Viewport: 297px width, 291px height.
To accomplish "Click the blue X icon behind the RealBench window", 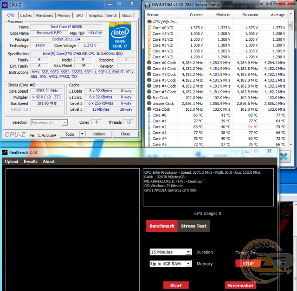I will click(284, 157).
